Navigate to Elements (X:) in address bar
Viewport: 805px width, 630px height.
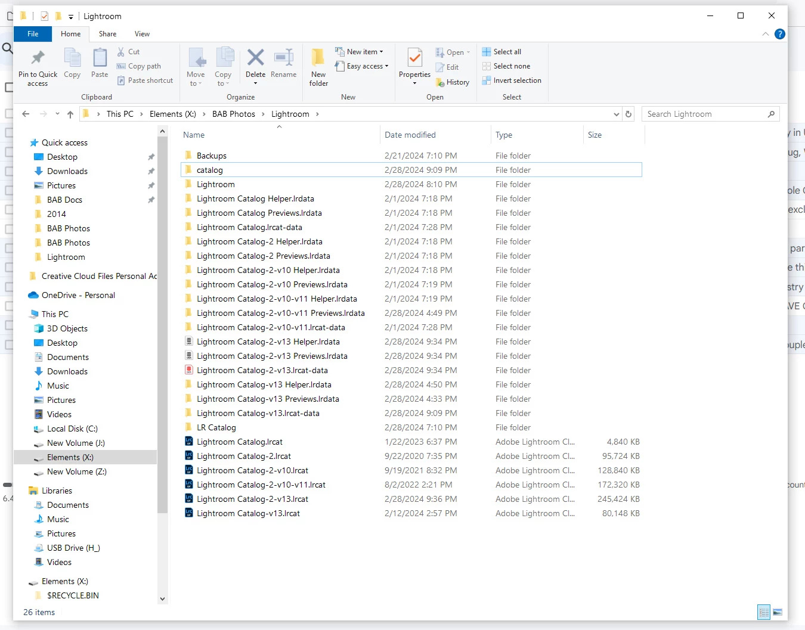click(173, 114)
